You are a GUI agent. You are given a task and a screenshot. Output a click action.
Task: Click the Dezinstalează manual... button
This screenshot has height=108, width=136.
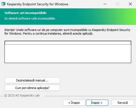32,80
